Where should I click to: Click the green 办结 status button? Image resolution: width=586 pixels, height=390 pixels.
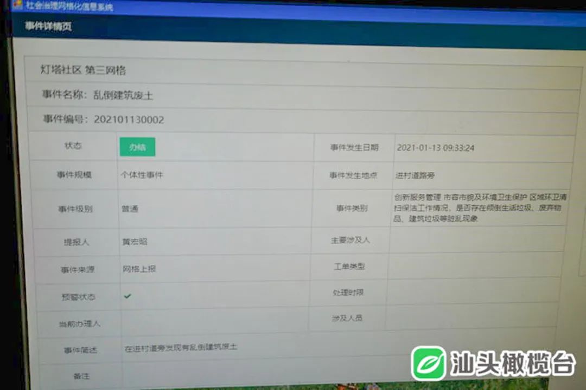[137, 147]
